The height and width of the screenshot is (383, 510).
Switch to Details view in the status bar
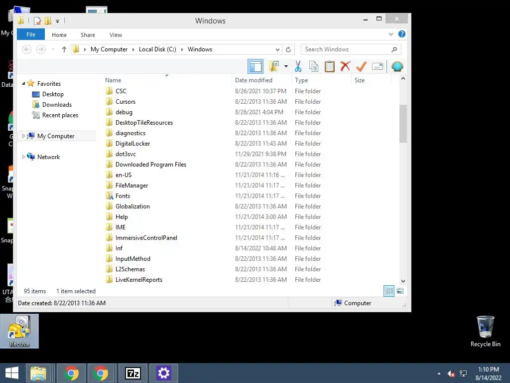point(389,291)
